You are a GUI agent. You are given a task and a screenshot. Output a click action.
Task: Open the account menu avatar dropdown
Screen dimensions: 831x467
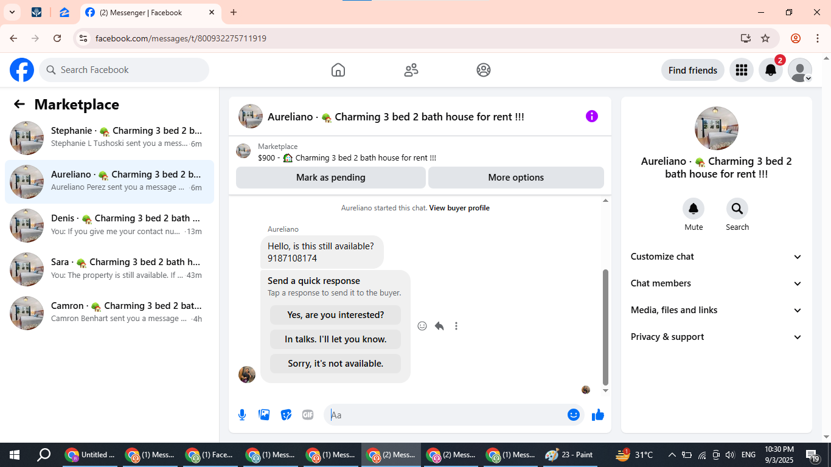(x=800, y=70)
